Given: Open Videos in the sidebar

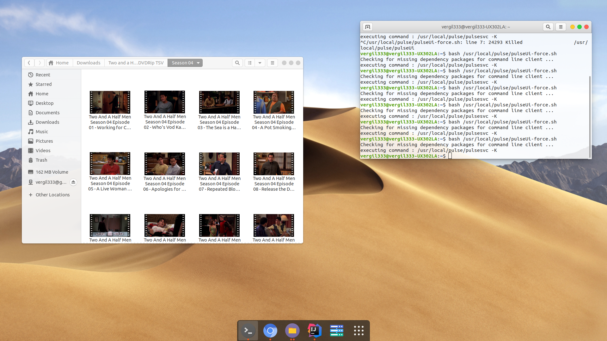Looking at the screenshot, I should coord(52,151).
